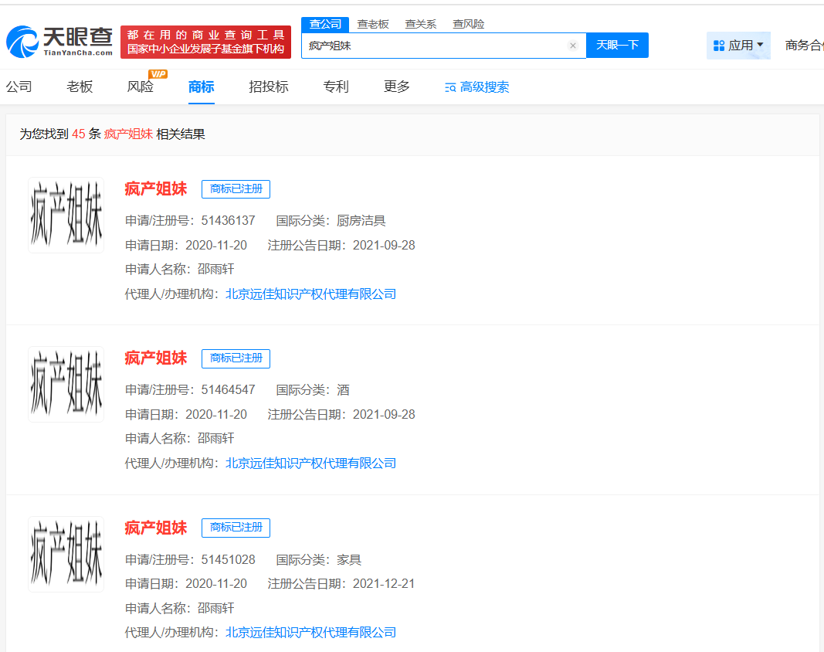Viewport: 824px width, 652px height.
Task: Click 商标已注册 badge on the 厨房洁具 result
Action: click(x=236, y=189)
